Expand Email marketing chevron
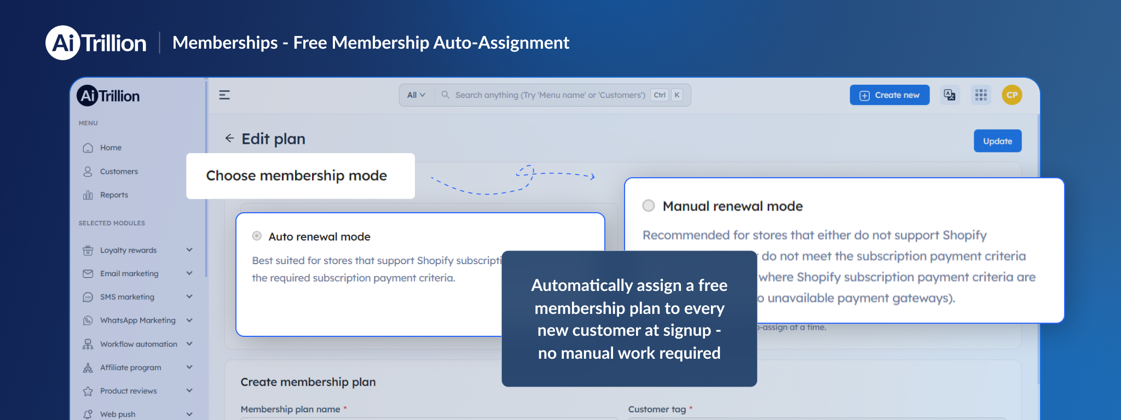Screen dimensions: 1121x420 point(189,273)
